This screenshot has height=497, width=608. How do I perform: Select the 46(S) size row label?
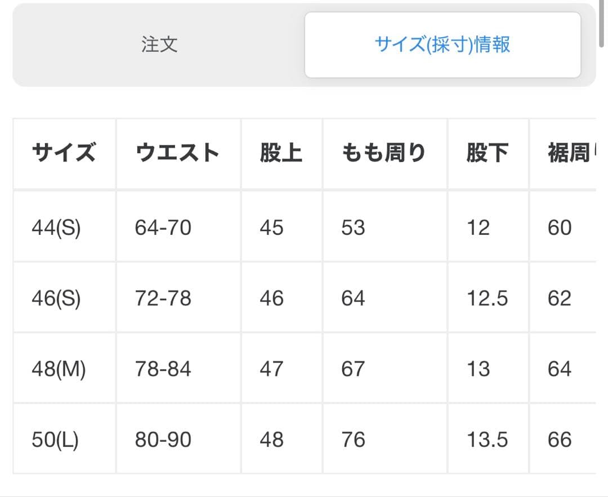click(x=56, y=298)
